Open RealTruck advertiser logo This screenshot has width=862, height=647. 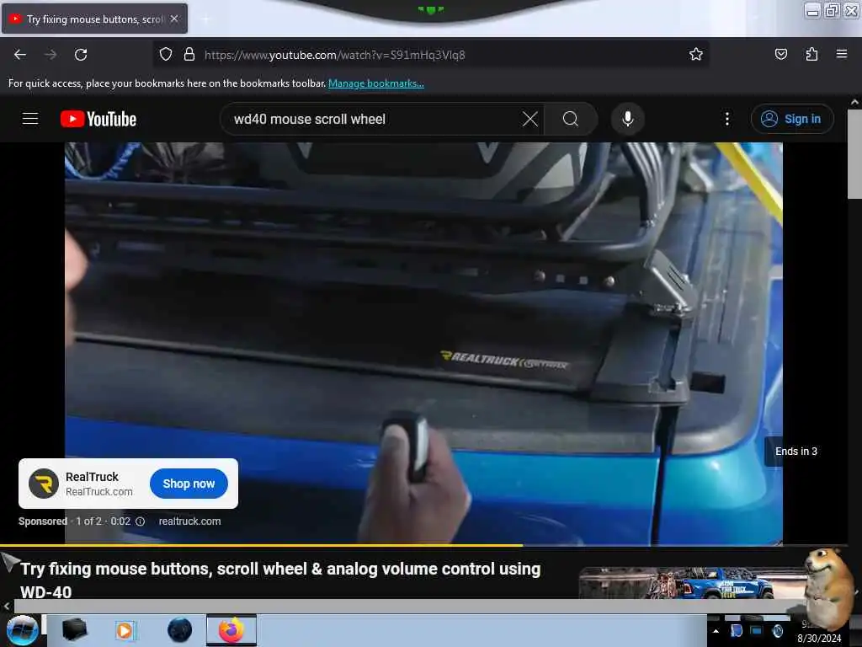pos(44,484)
